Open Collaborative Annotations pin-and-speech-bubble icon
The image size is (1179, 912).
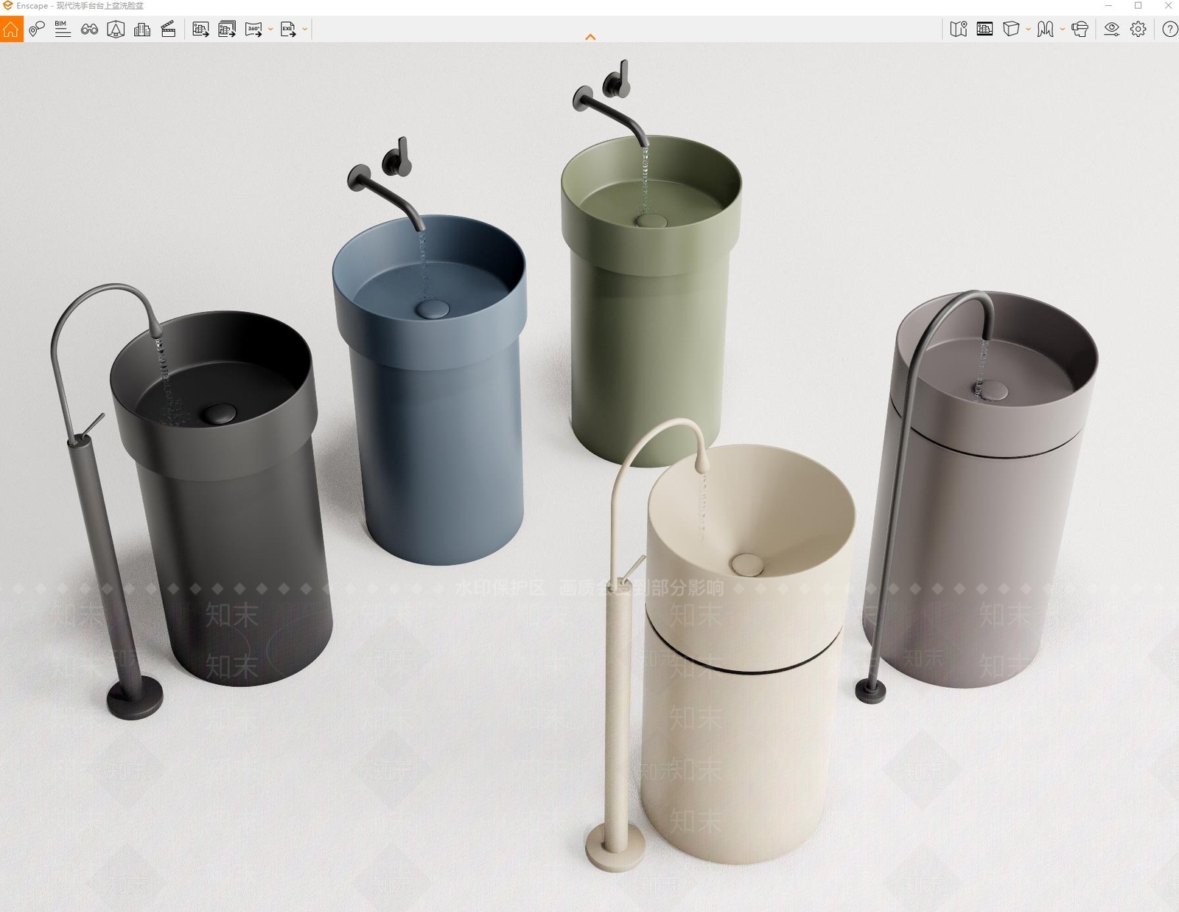[x=37, y=29]
